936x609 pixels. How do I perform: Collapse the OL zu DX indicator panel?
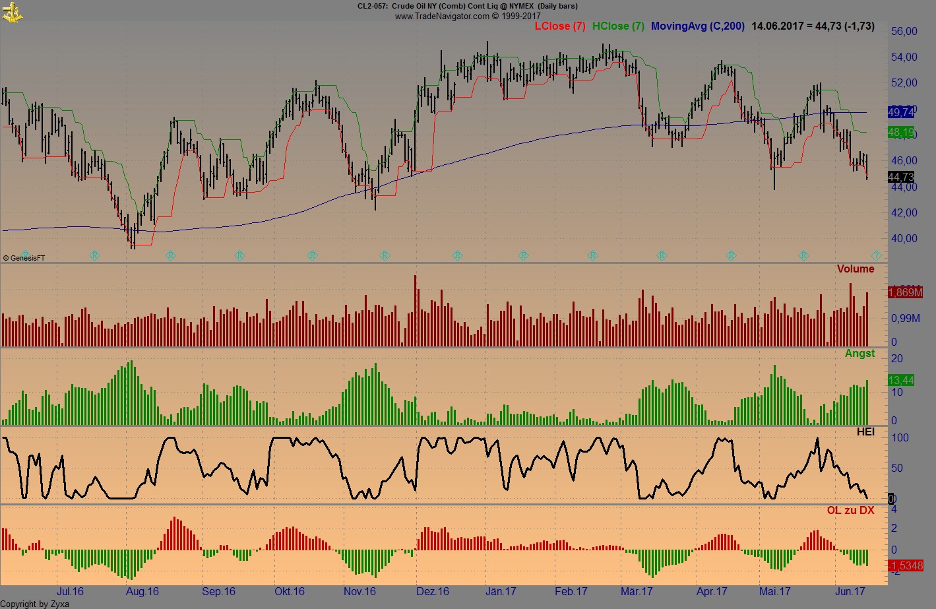(850, 510)
